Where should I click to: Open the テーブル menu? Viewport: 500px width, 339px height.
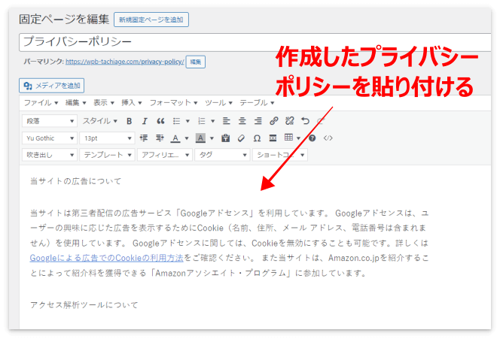[x=257, y=103]
